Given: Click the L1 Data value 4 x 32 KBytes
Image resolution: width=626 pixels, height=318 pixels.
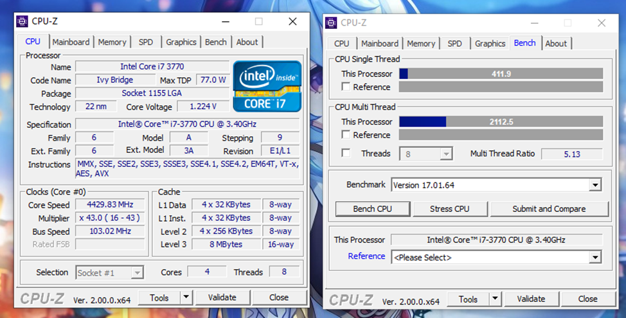Looking at the screenshot, I should click(x=226, y=204).
